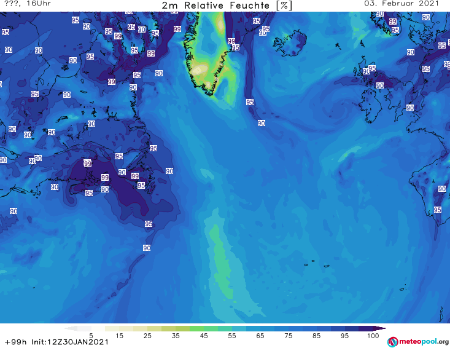Click the 95 contour label in the open ocean southeast of Greenland

point(250,102)
